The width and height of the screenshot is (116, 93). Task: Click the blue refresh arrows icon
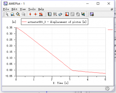coord(60,14)
